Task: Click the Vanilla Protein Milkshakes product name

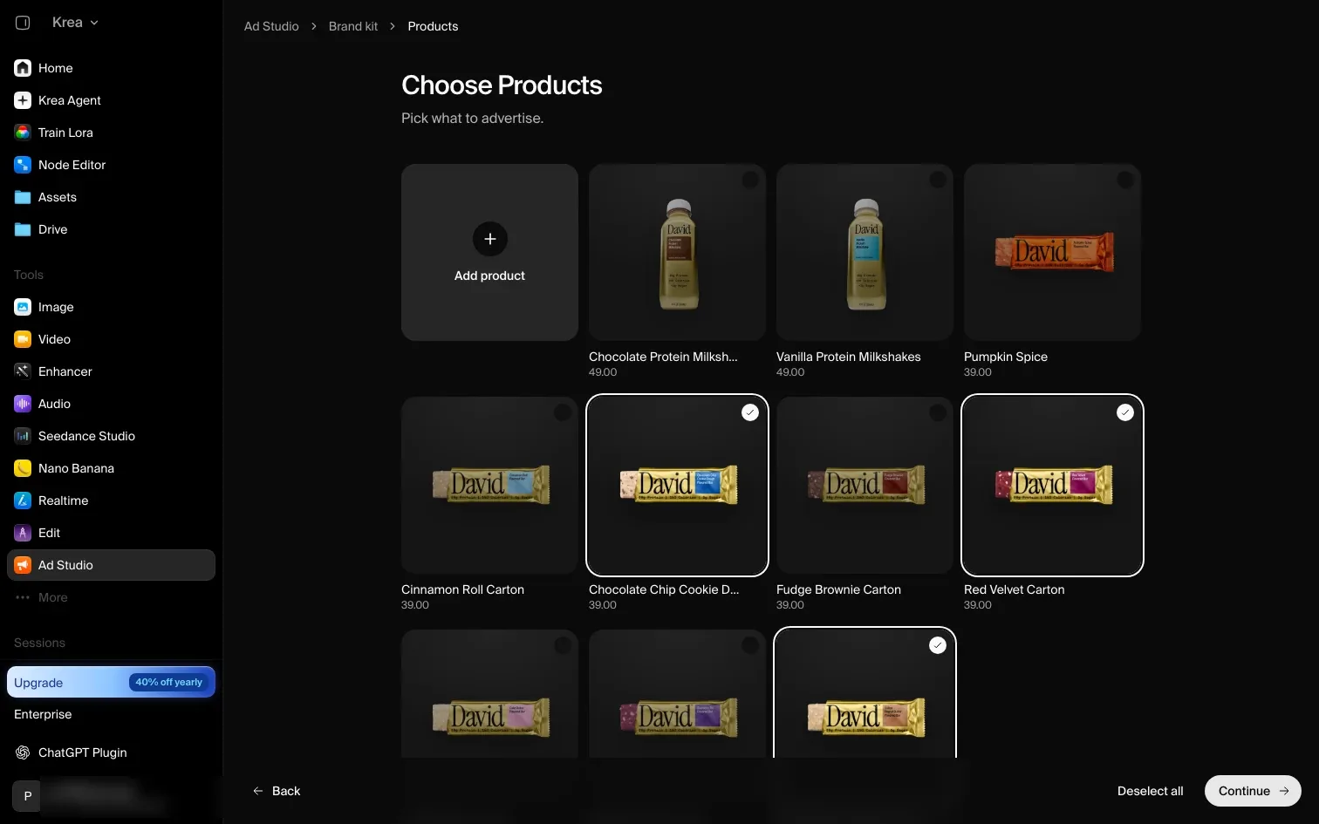Action: pyautogui.click(x=849, y=357)
